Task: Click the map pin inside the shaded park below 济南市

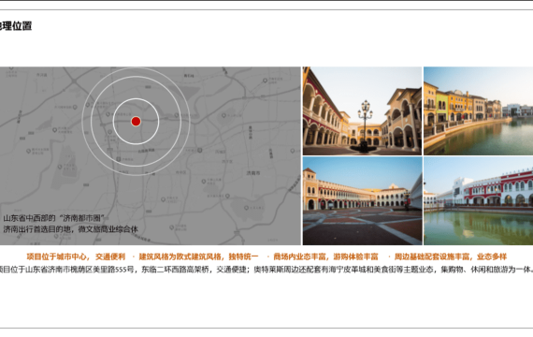Action: click(x=246, y=208)
